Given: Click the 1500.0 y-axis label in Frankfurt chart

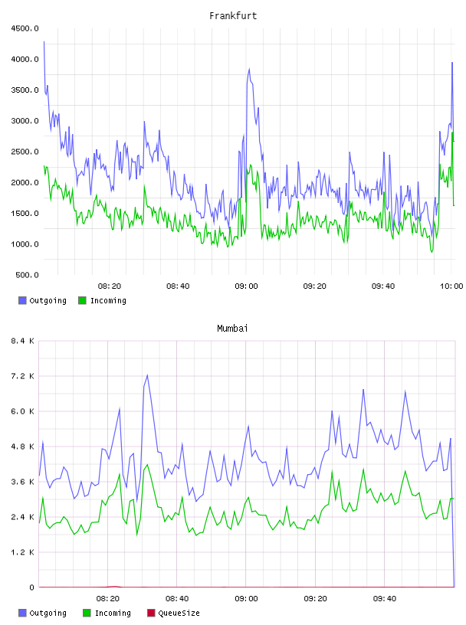Looking at the screenshot, I should (25, 213).
